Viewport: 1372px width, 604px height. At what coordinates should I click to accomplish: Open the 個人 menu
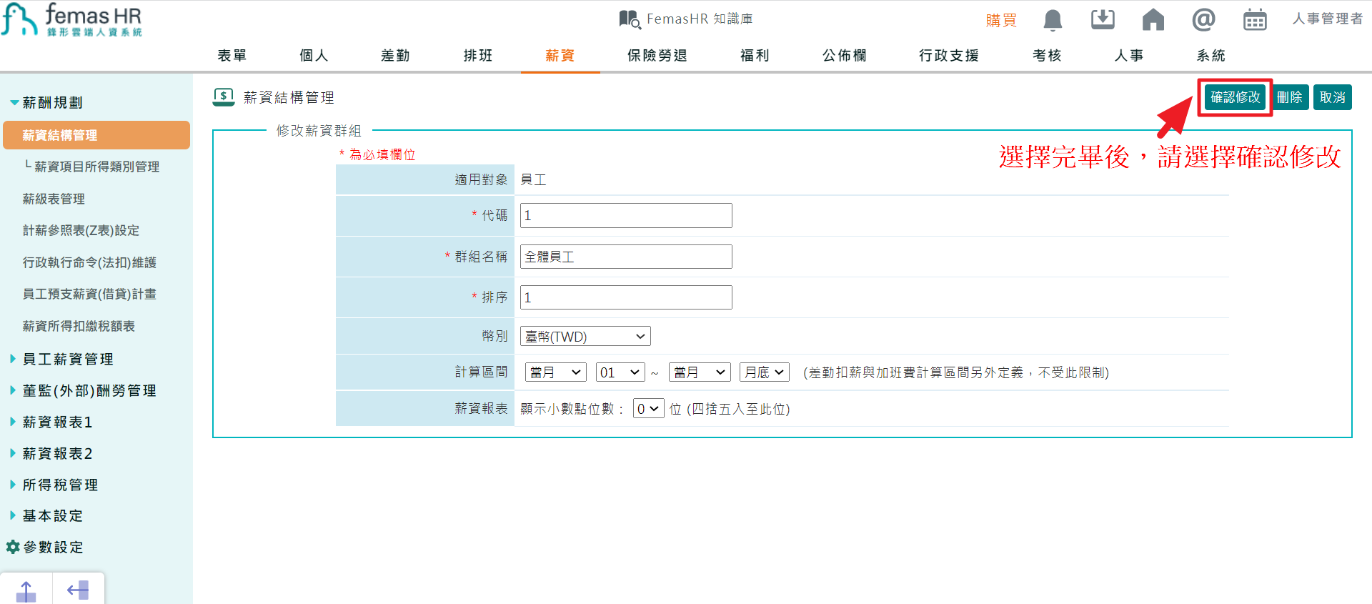click(314, 56)
